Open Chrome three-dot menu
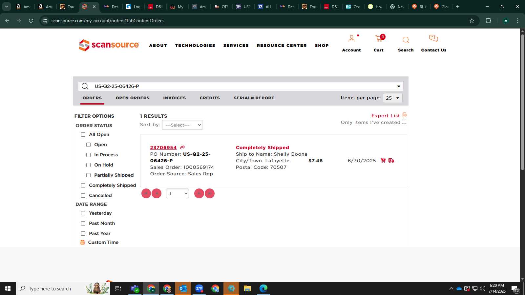The height and width of the screenshot is (295, 525). tap(518, 21)
